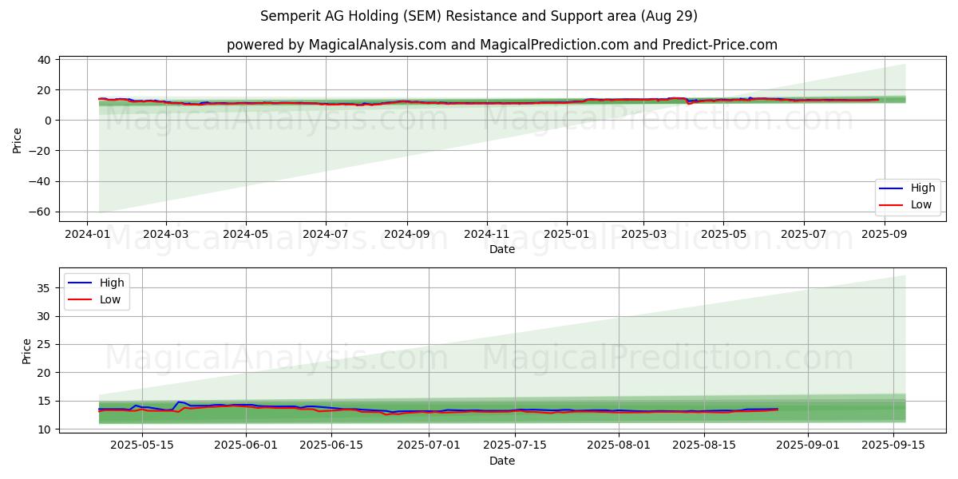Image resolution: width=958 pixels, height=479 pixels.
Task: Click the '2025-08-01' tick label on the bottom chart
Action: [619, 446]
